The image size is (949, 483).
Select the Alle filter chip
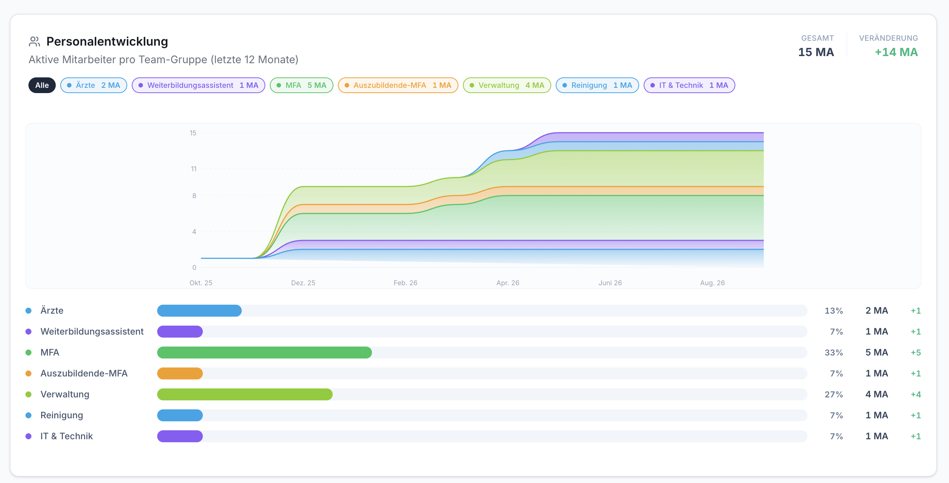pyautogui.click(x=42, y=85)
